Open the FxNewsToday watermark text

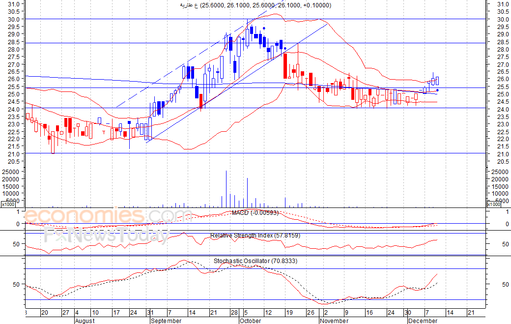pyautogui.click(x=106, y=236)
